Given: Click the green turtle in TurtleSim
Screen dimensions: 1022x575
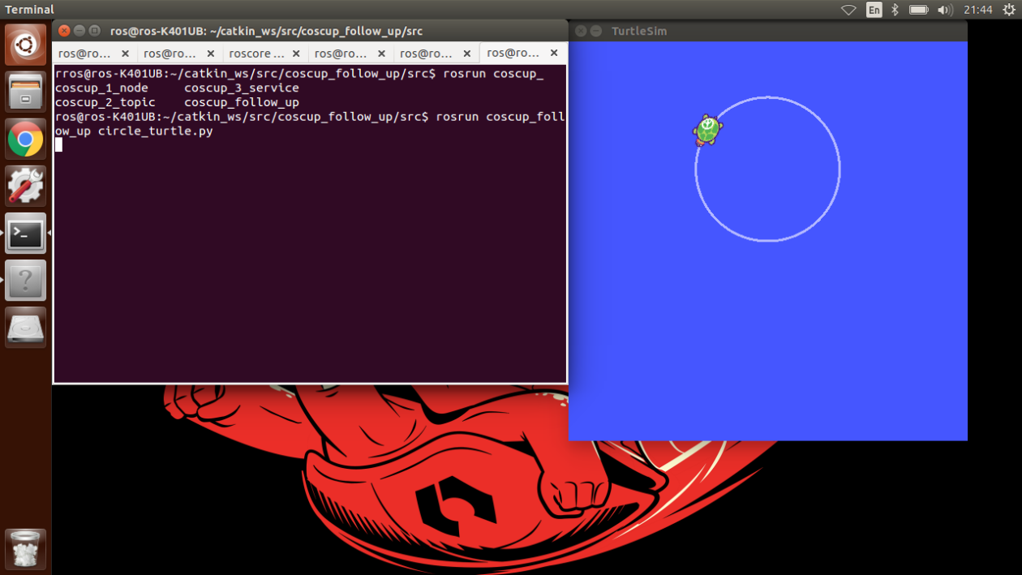Looking at the screenshot, I should coord(707,130).
